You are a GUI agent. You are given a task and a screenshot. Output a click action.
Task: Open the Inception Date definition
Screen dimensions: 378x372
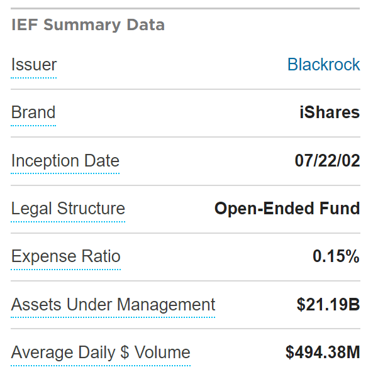click(65, 161)
